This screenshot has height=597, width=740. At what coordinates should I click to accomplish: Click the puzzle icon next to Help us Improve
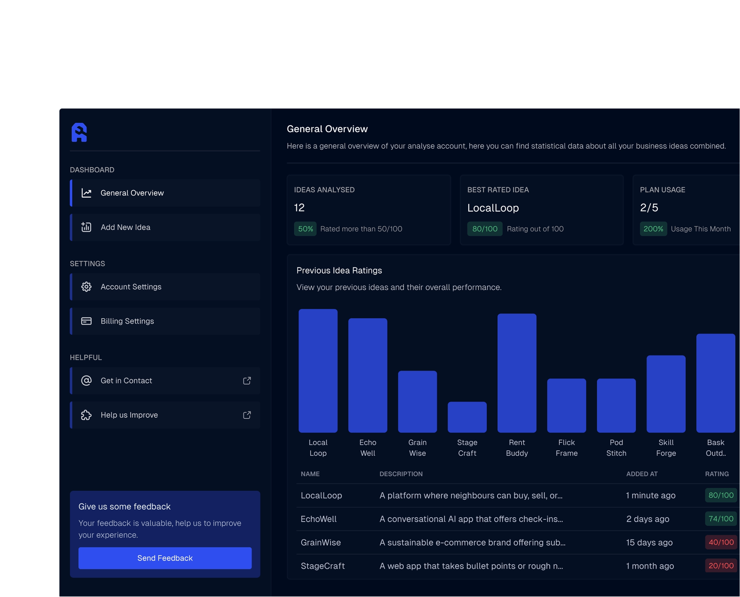86,415
